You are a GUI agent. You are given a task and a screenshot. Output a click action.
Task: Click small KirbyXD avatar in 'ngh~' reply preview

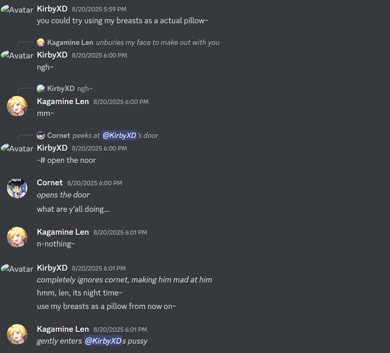(40, 89)
